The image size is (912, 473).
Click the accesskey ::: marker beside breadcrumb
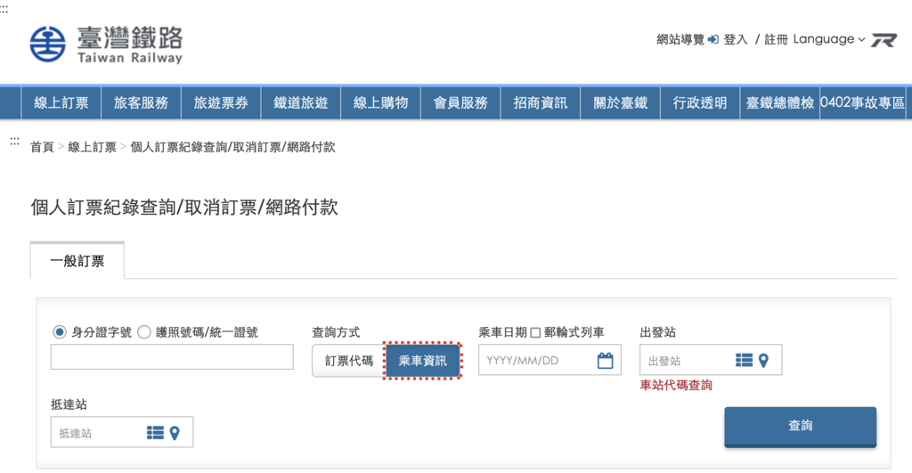(14, 142)
